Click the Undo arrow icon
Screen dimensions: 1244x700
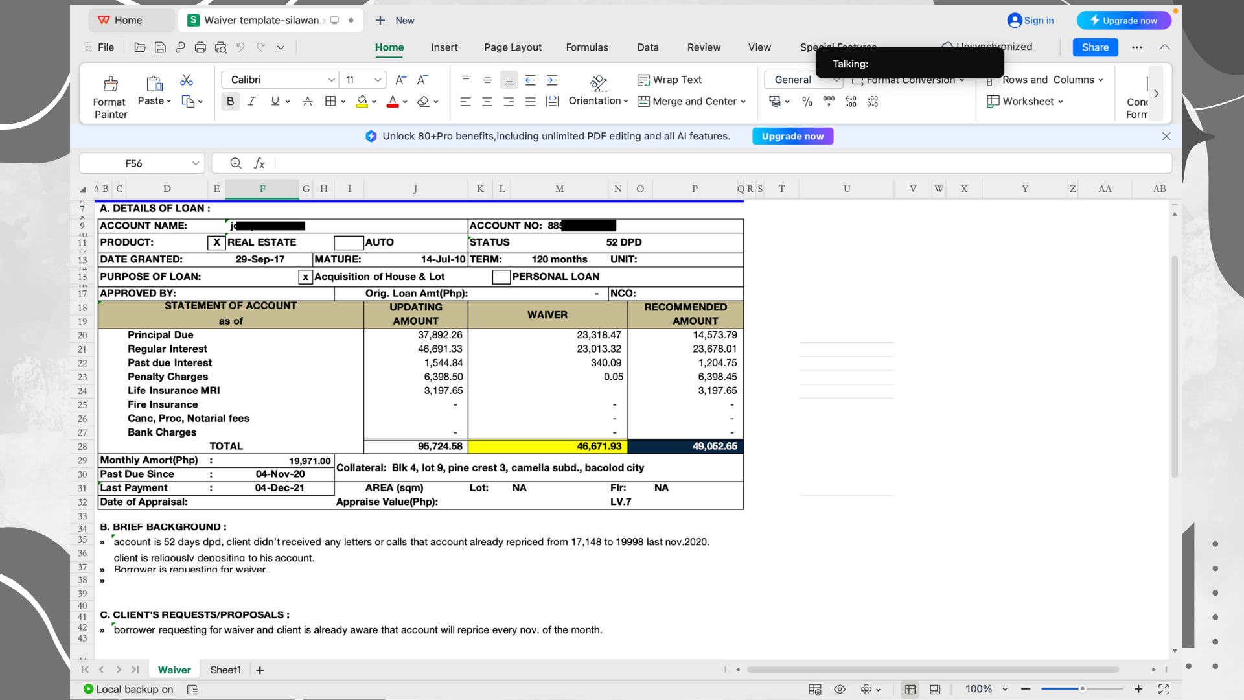point(240,47)
